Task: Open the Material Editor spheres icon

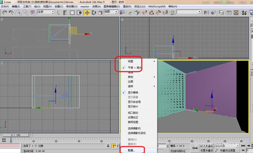Action: (x=244, y=13)
